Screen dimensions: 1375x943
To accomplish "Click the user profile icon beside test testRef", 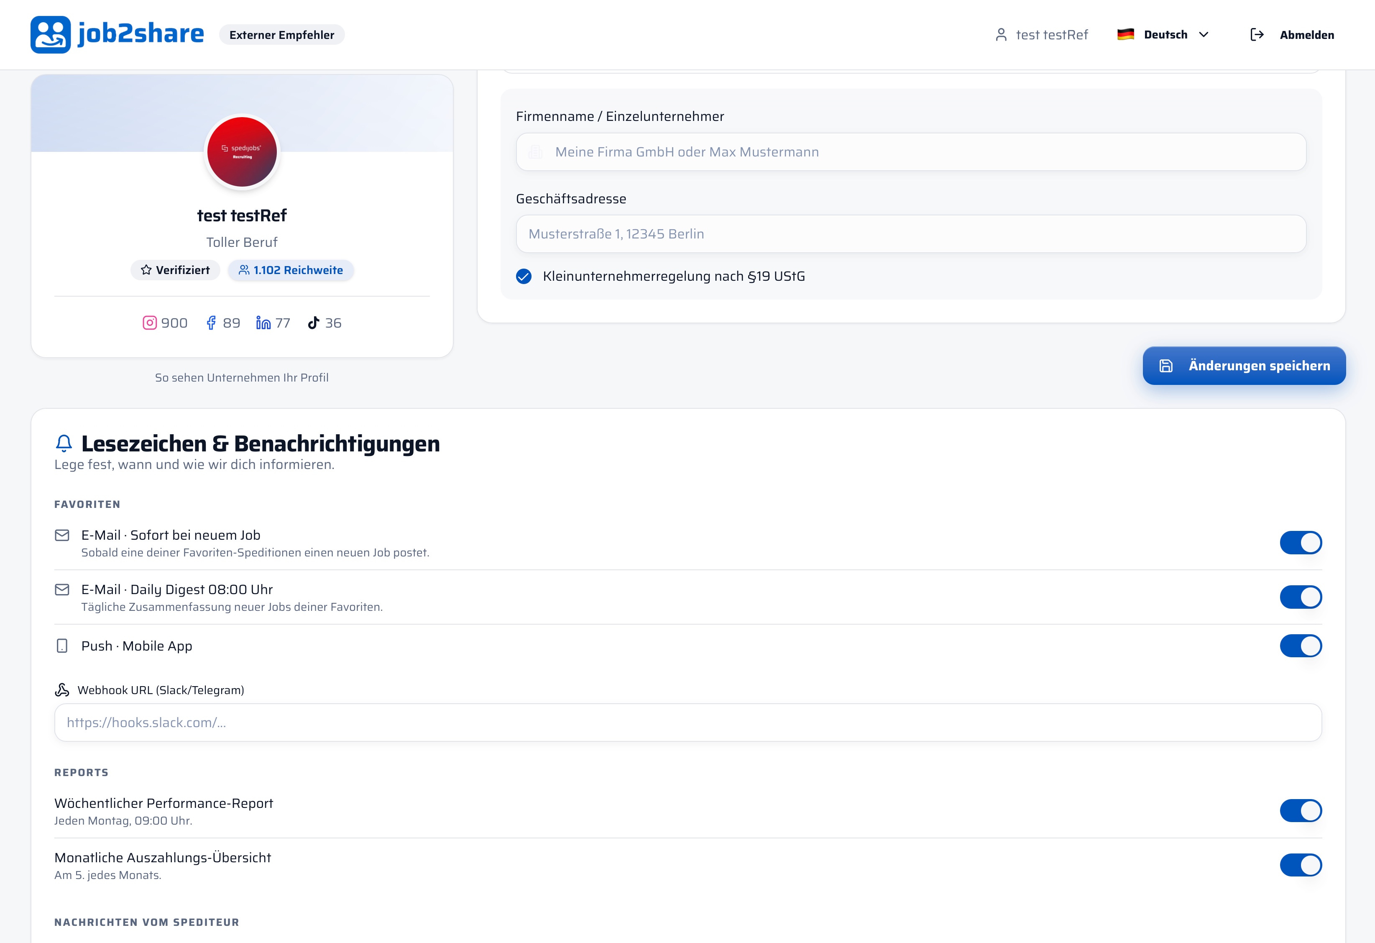I will click(1001, 35).
